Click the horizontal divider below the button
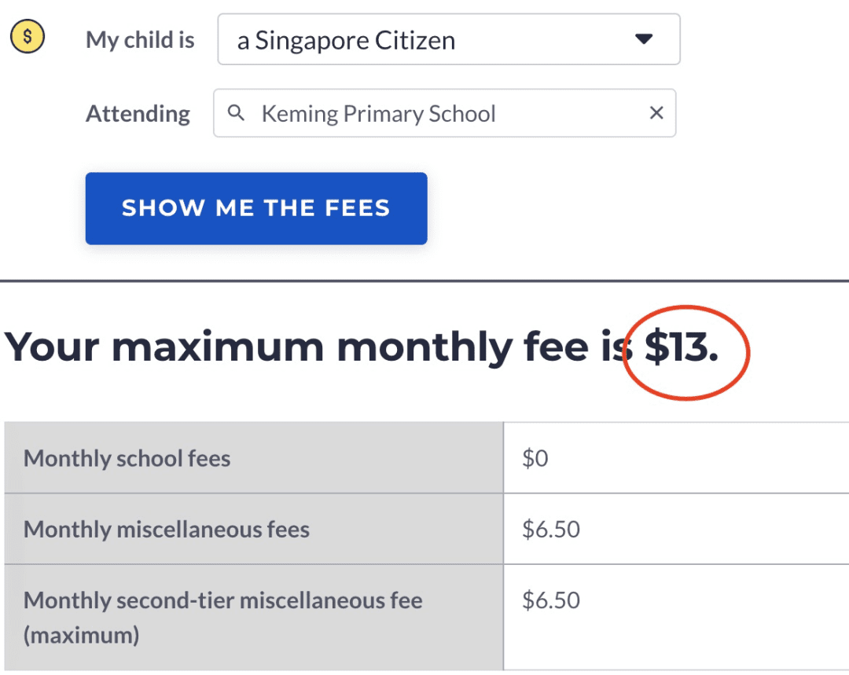Screen dimensions: 849x675 point(424,281)
